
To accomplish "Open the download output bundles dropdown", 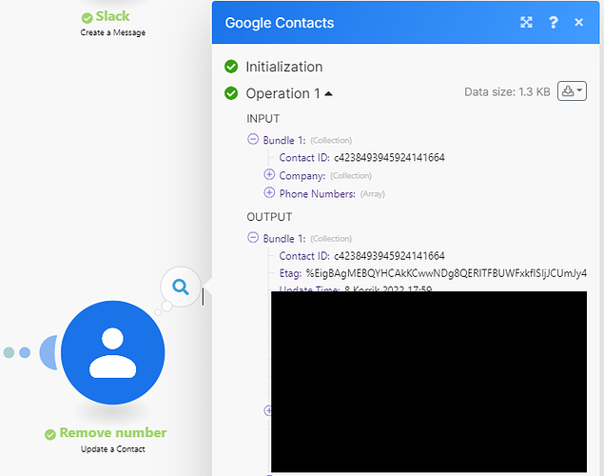I will tap(572, 91).
